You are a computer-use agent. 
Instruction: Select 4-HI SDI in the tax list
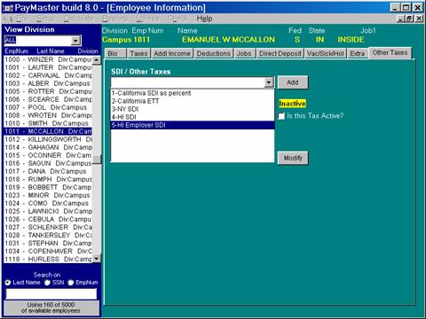[193, 117]
